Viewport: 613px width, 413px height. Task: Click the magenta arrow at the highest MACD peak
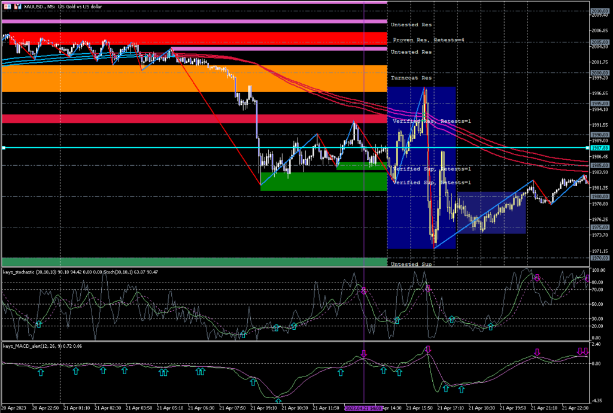click(x=427, y=349)
